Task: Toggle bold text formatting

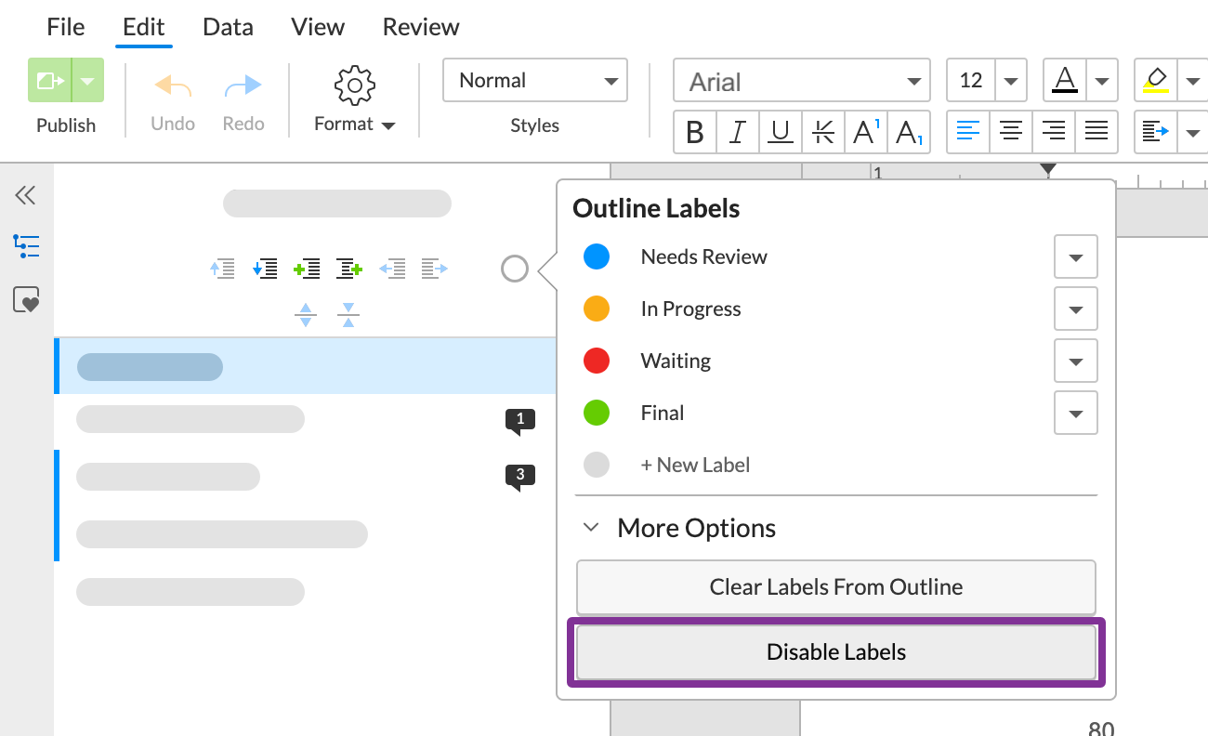Action: (x=694, y=132)
